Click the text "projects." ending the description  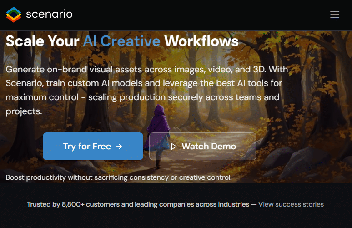click(x=24, y=111)
